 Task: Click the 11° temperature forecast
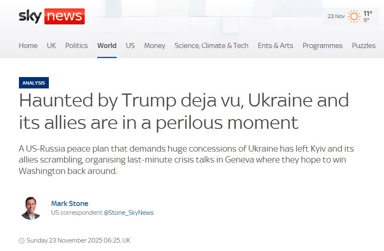coord(368,13)
